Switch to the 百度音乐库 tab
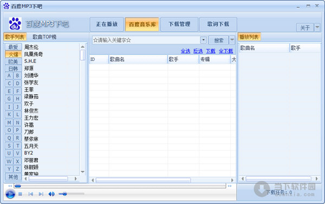Screen dimensions: 325x204 tap(142, 24)
